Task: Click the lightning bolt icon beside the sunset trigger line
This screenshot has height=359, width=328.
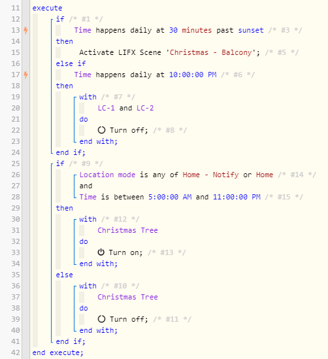Action: click(26, 30)
